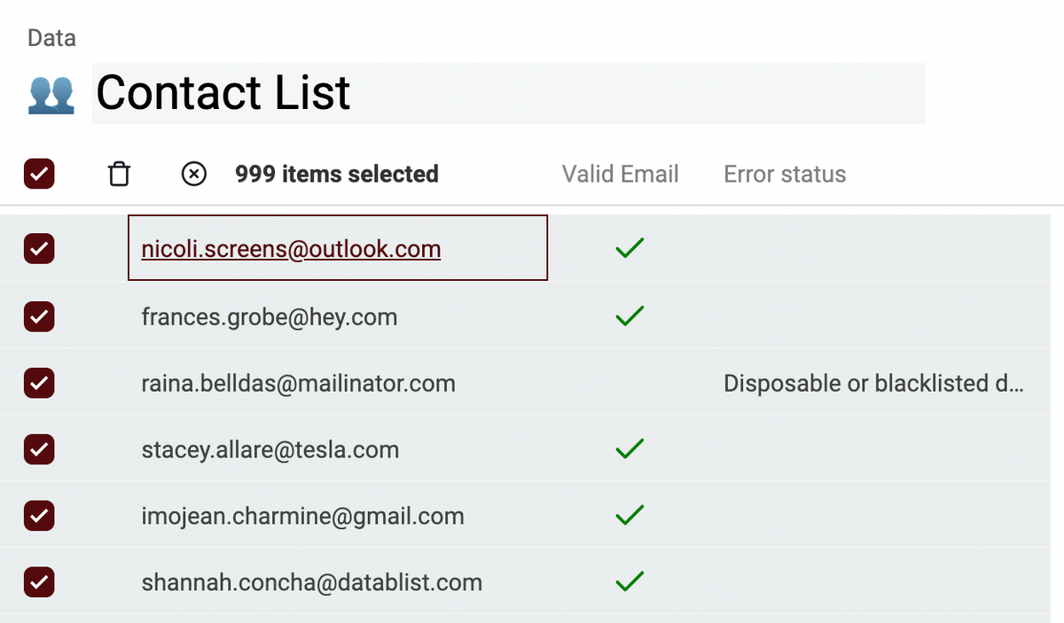This screenshot has width=1064, height=623.
Task: Deselect the raina.belldas@mailinator.com row
Action: point(39,383)
